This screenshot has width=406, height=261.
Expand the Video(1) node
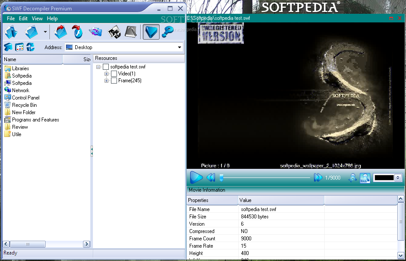click(x=106, y=74)
